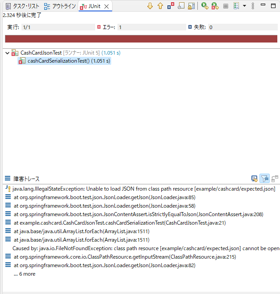
Task: Select JsonLoader.java:58 stack trace line
Action: [x=104, y=206]
